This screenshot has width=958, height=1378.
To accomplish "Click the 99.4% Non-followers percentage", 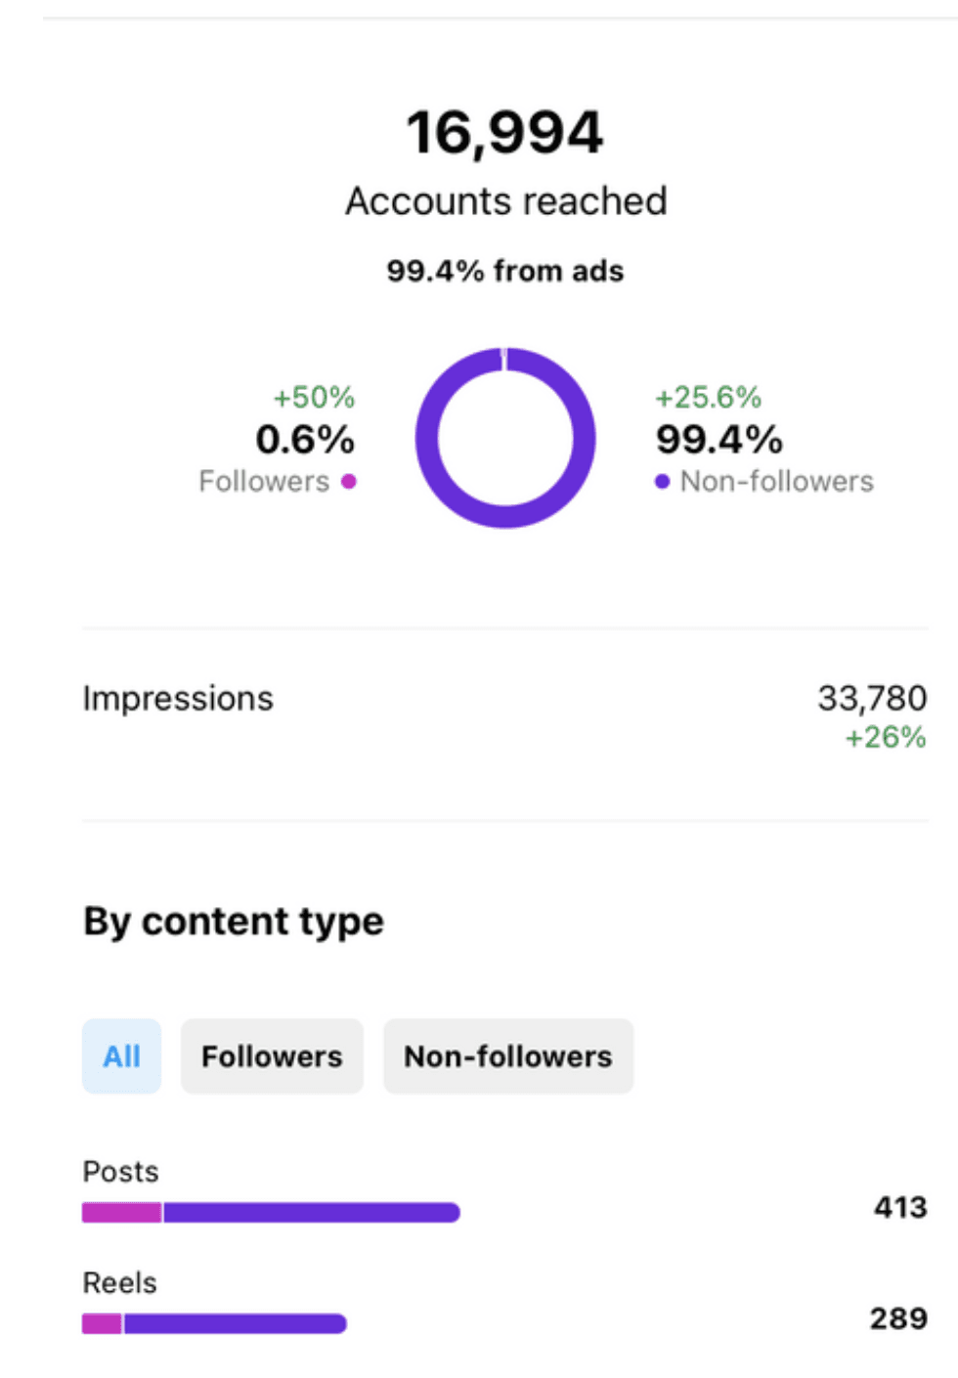I will tap(719, 440).
